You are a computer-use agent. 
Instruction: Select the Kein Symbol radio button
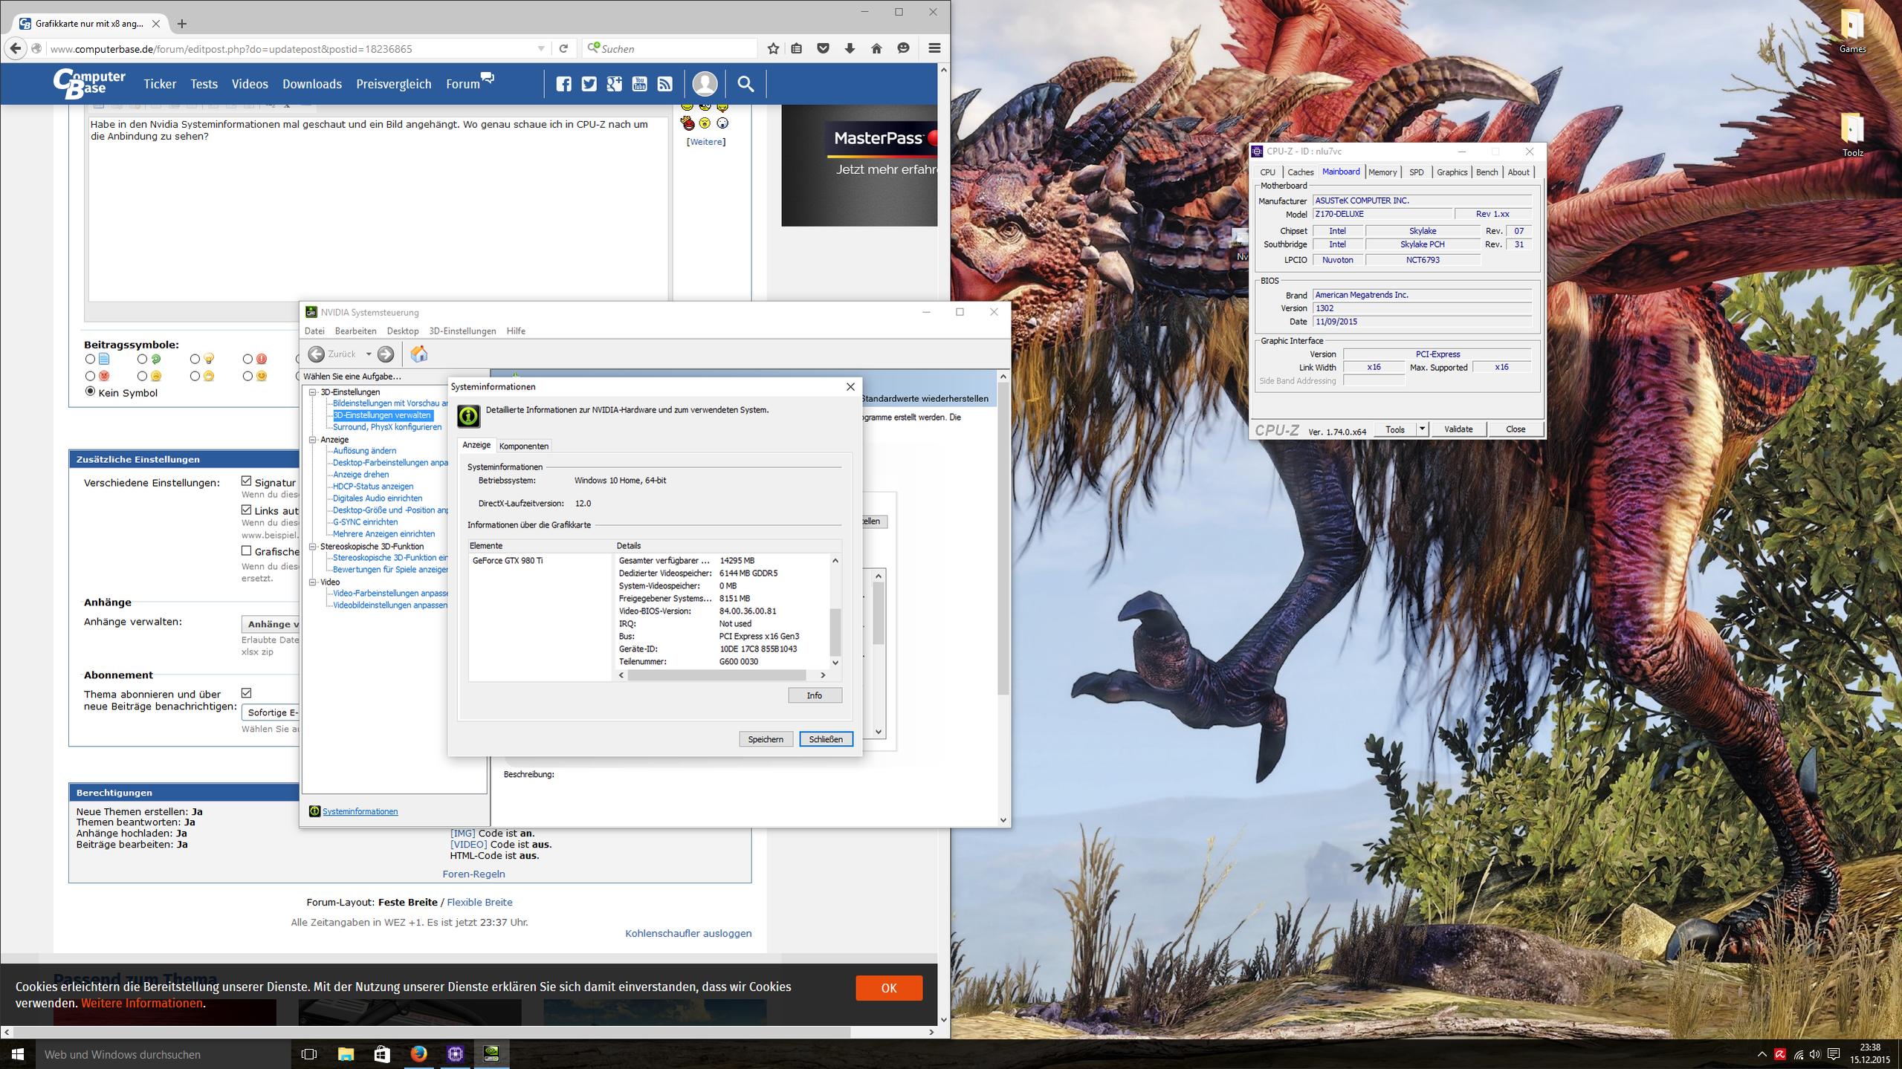click(x=91, y=391)
